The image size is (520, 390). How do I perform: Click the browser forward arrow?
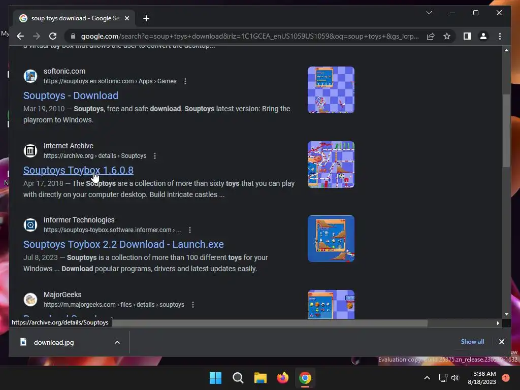pos(37,36)
